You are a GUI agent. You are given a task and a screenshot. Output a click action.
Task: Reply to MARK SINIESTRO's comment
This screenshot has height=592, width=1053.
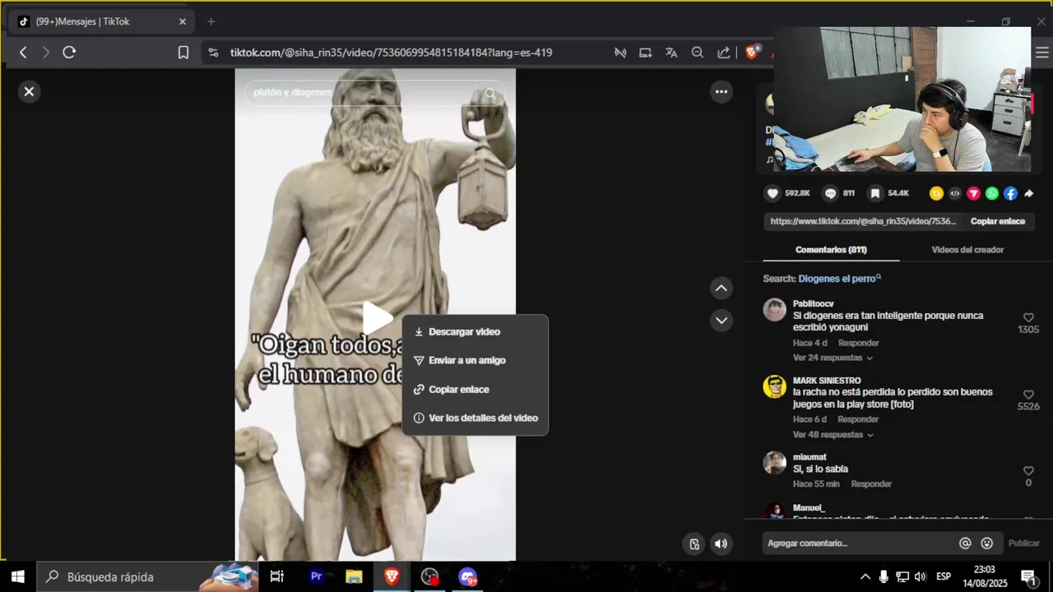(x=859, y=419)
